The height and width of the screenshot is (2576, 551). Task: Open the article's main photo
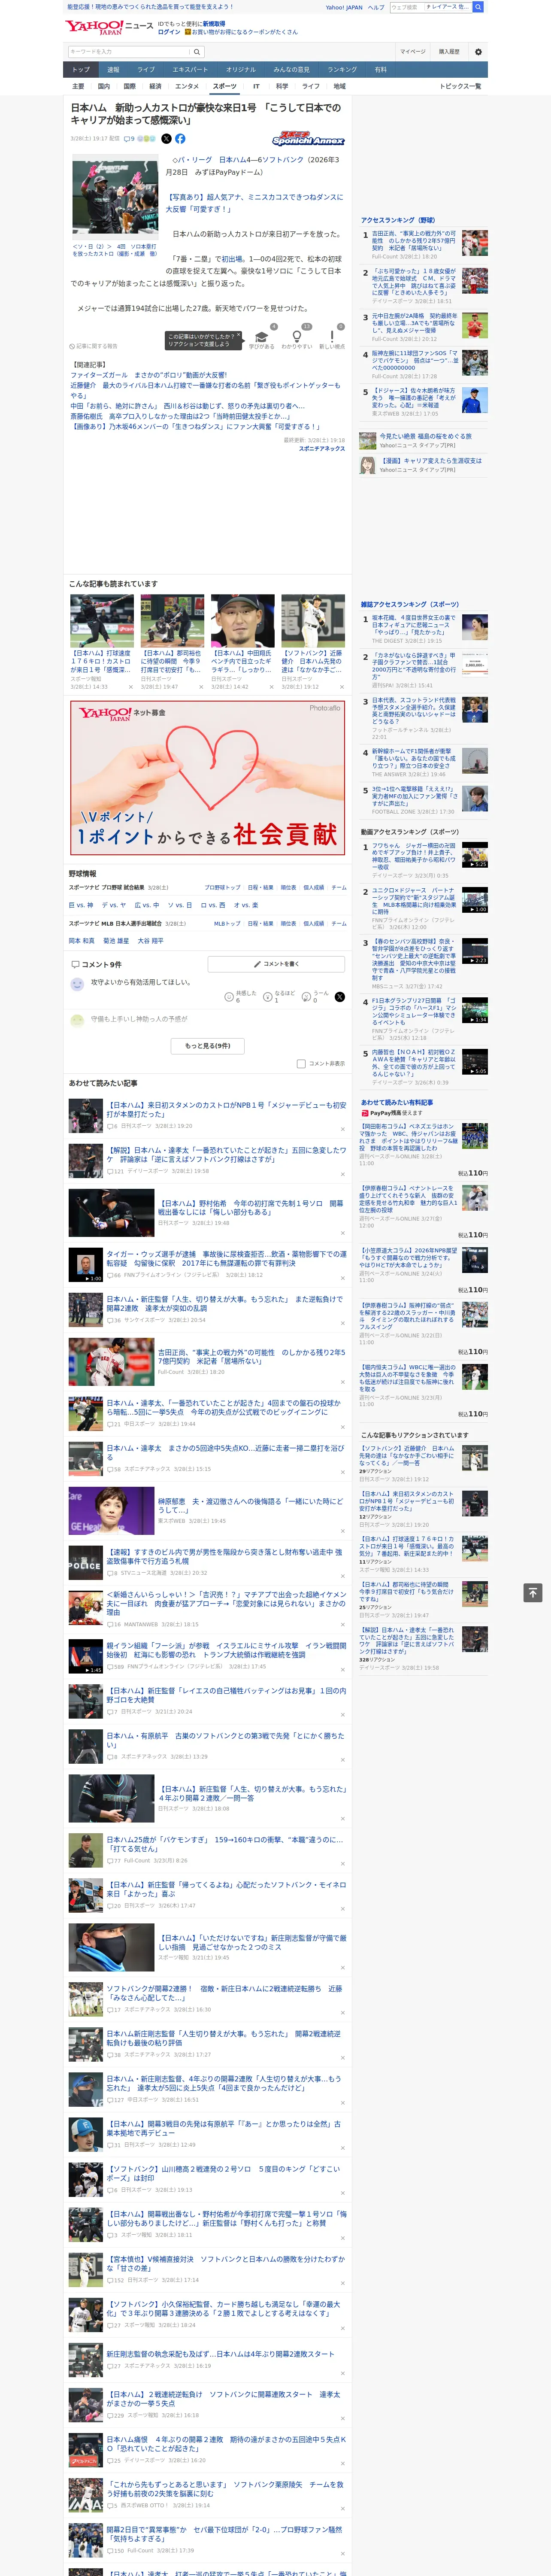pos(115,198)
